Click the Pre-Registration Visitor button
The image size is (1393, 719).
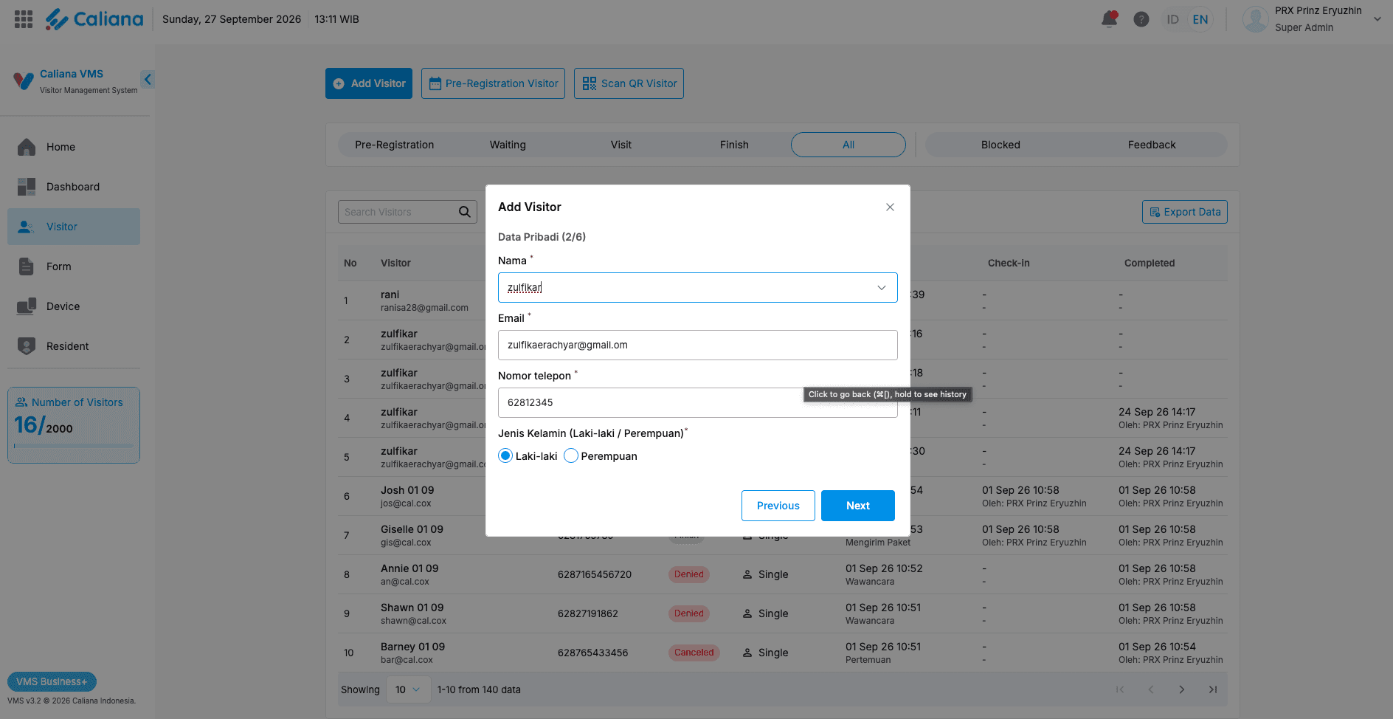pyautogui.click(x=493, y=83)
